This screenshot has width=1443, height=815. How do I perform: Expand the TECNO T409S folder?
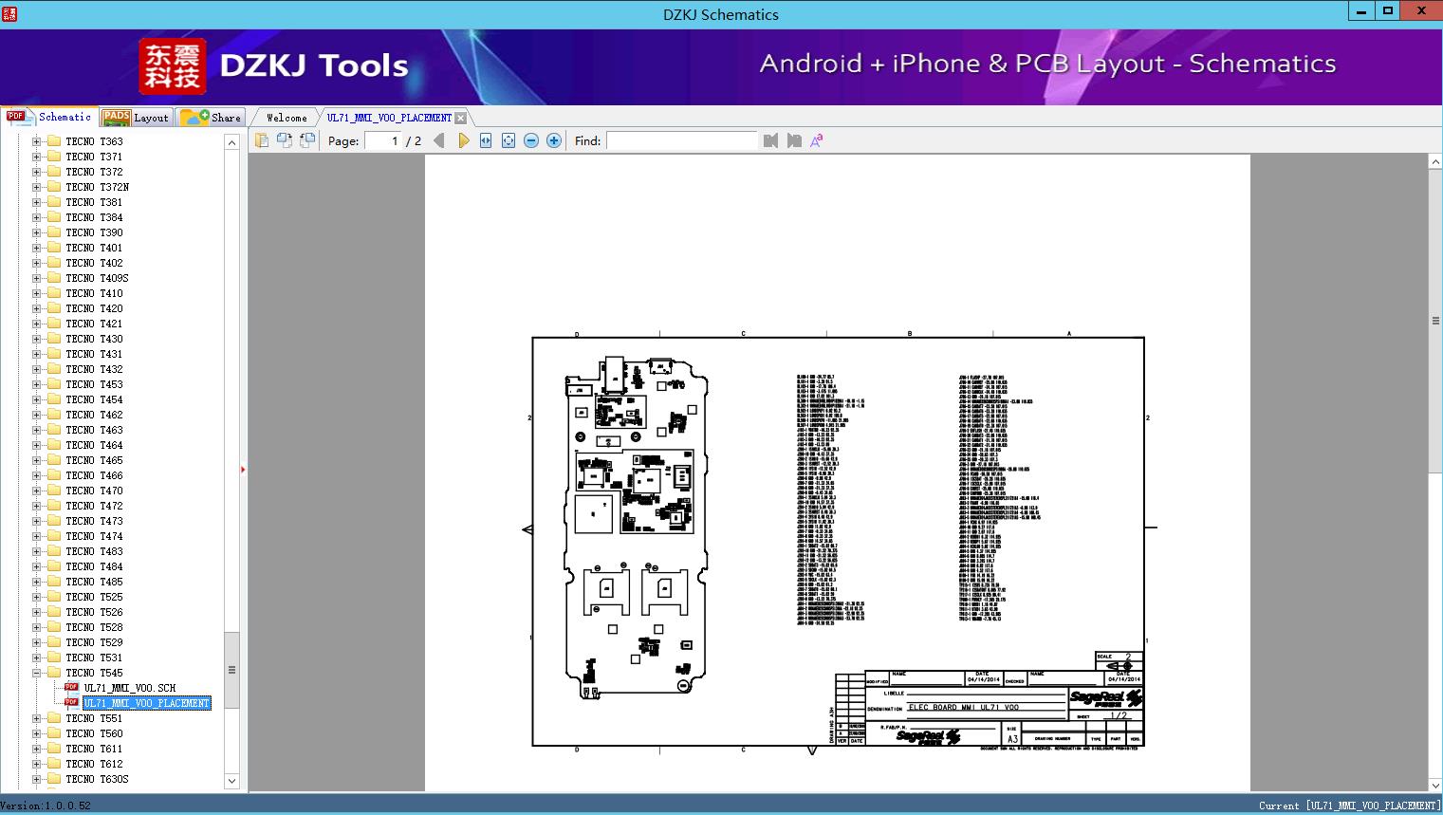(36, 278)
